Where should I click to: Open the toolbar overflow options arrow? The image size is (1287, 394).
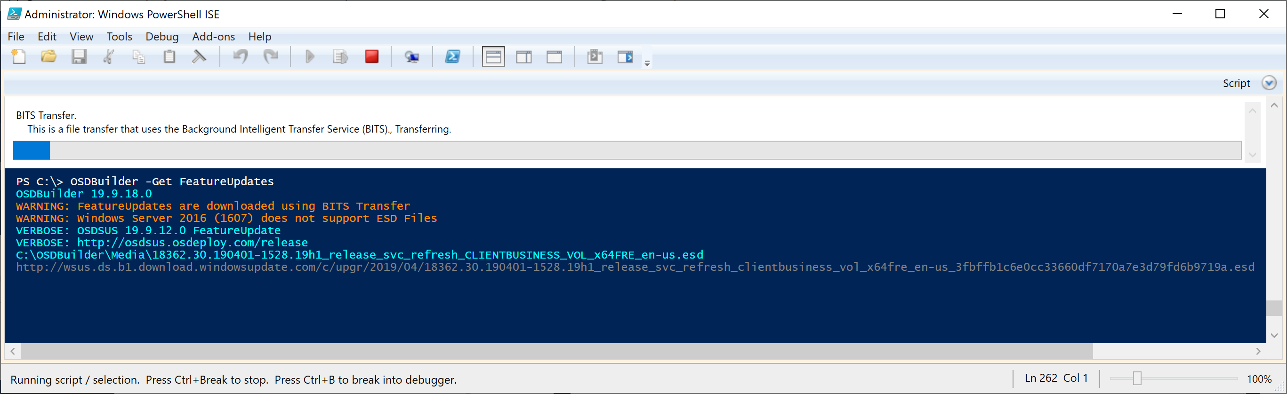(x=647, y=63)
